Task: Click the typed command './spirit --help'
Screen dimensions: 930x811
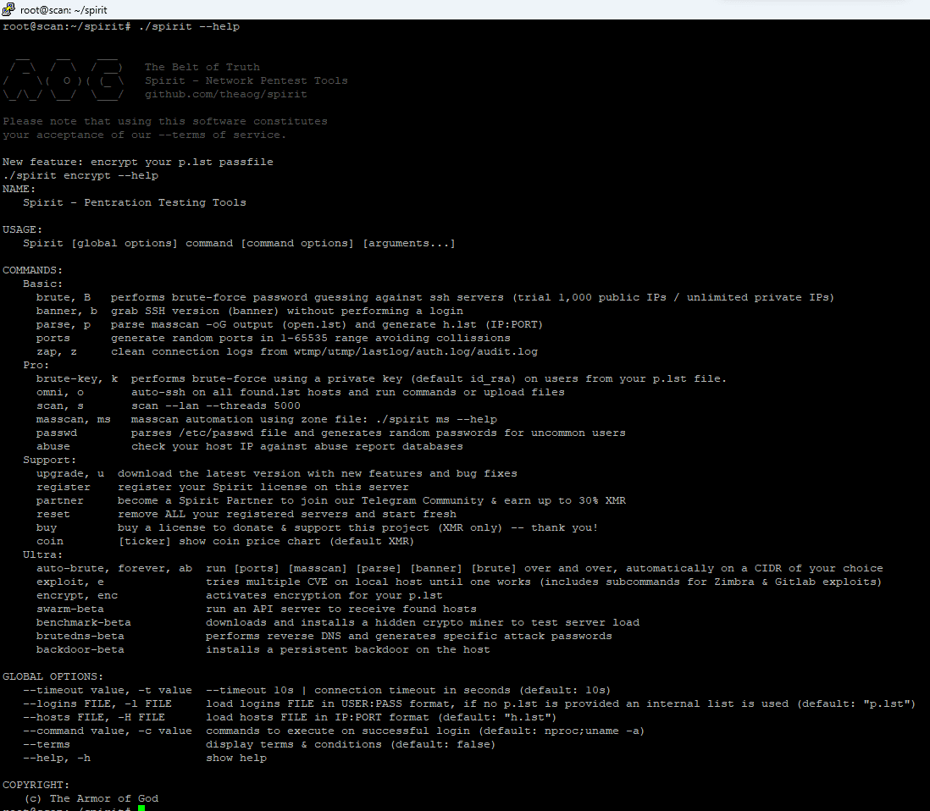Action: [189, 27]
